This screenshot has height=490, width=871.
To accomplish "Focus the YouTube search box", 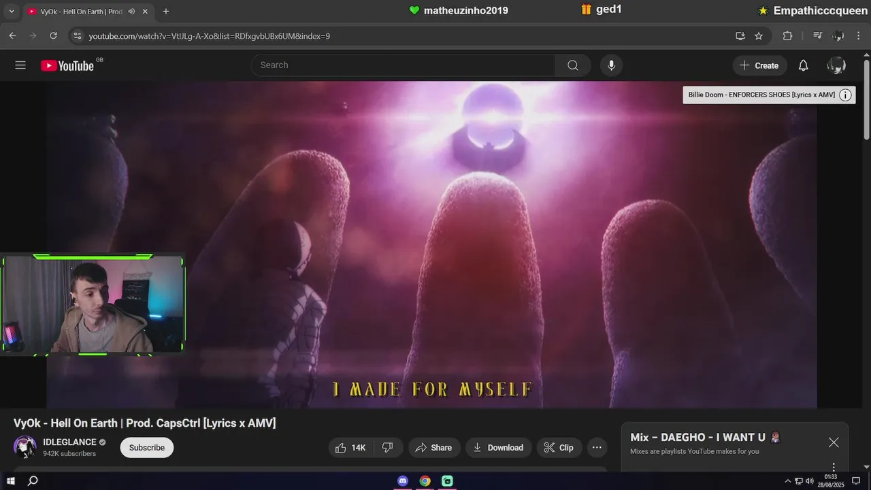I will pos(403,65).
